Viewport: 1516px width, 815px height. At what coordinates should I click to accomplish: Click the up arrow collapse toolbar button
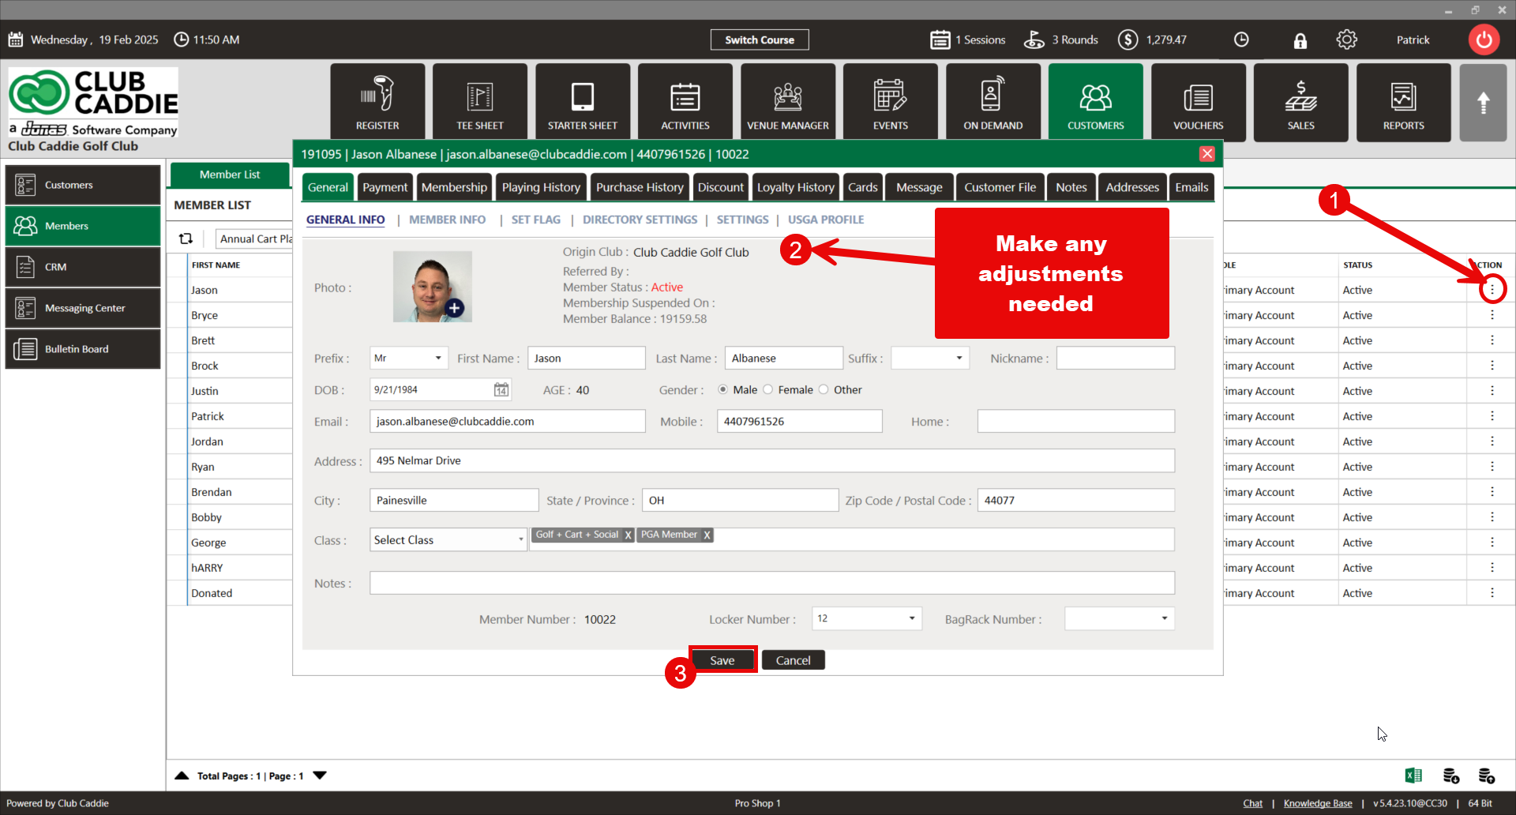[x=1484, y=103]
